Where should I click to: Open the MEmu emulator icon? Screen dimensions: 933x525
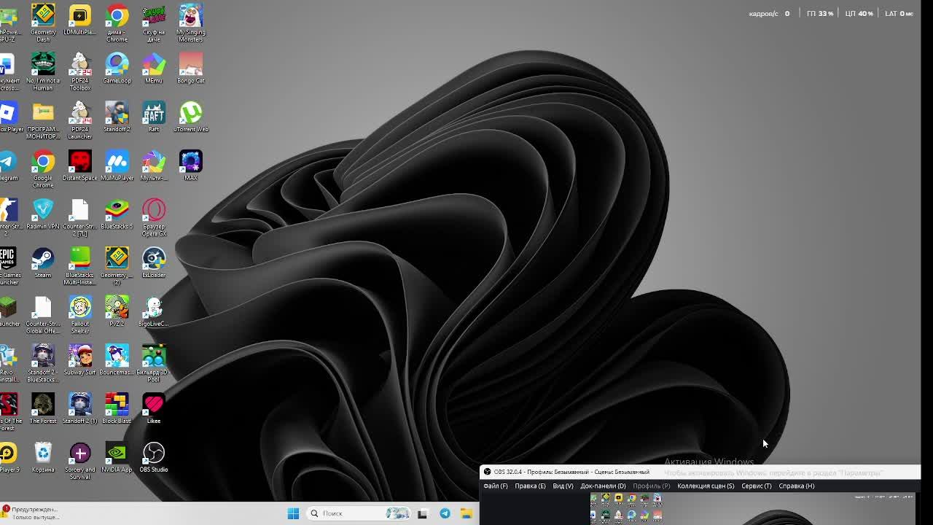tap(154, 68)
